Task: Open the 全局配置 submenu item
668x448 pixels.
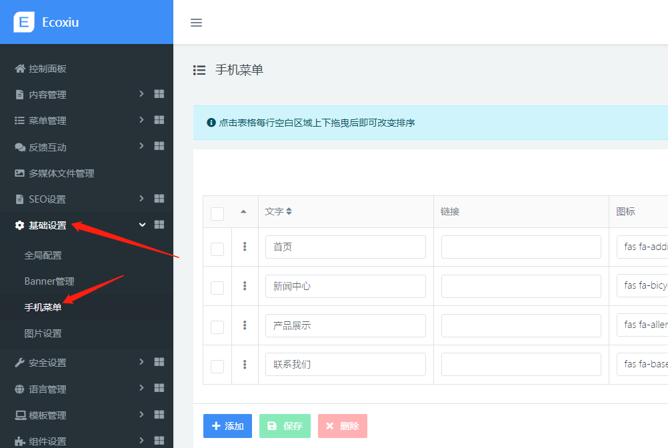Action: coord(43,255)
